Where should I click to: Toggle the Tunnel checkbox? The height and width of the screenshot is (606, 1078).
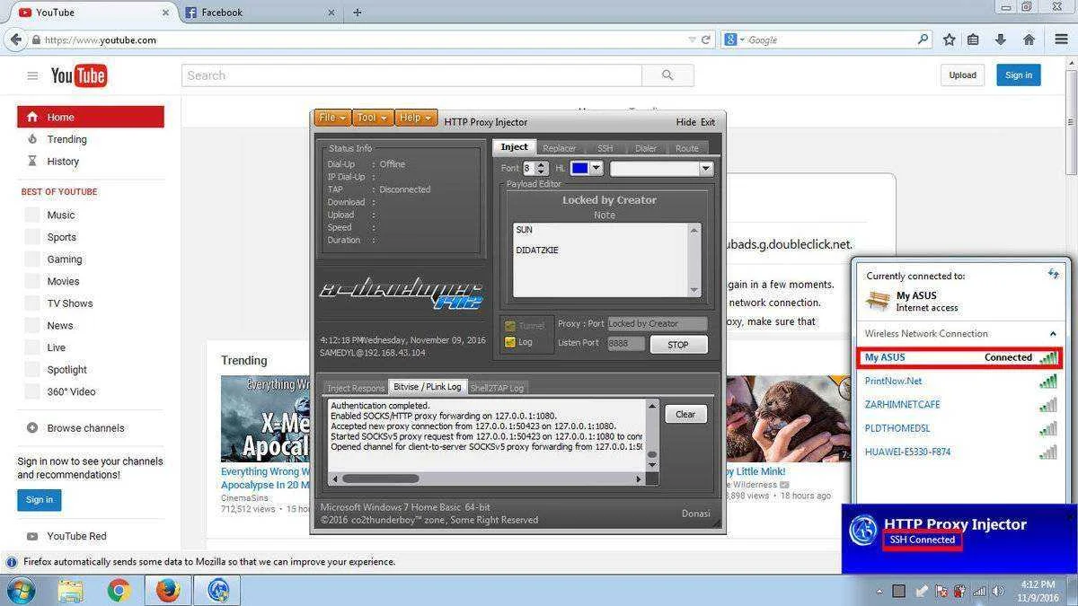pos(509,325)
